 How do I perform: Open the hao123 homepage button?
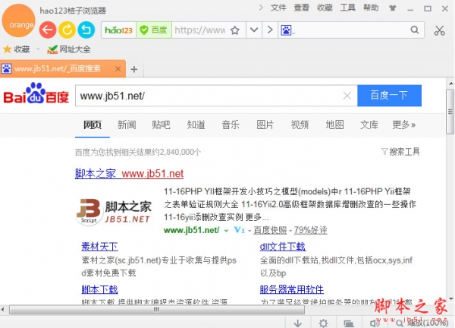pyautogui.click(x=119, y=30)
